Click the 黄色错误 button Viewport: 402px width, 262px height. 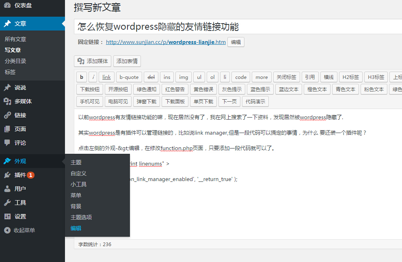click(x=203, y=89)
